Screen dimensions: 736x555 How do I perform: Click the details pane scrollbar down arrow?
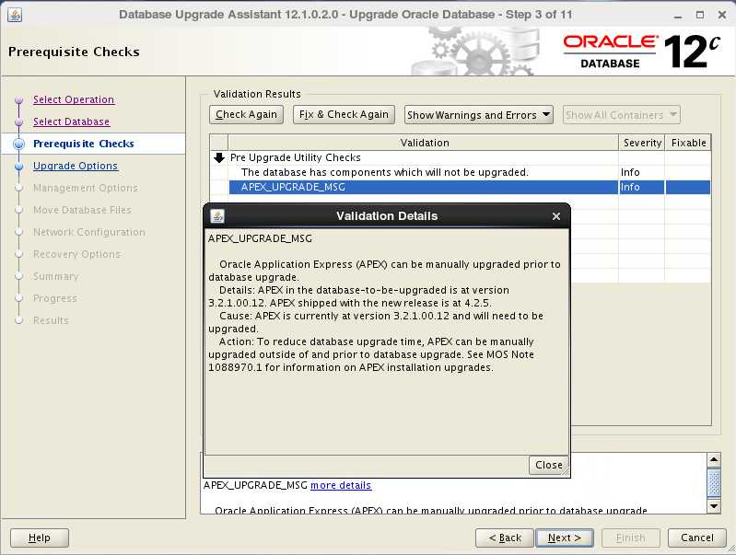(714, 505)
